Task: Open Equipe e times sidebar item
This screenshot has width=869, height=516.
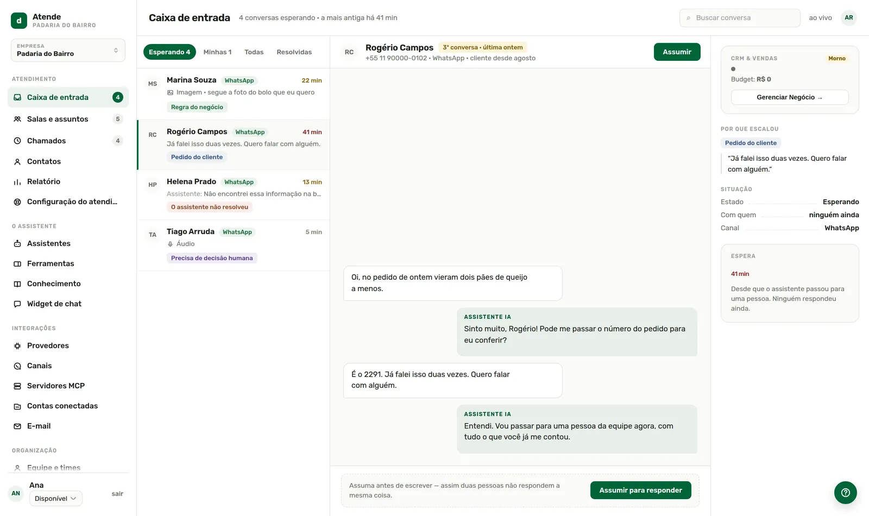Action: tap(68, 468)
